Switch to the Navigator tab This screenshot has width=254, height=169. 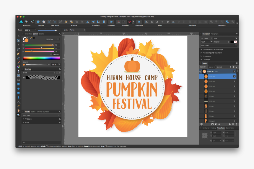(x=206, y=128)
